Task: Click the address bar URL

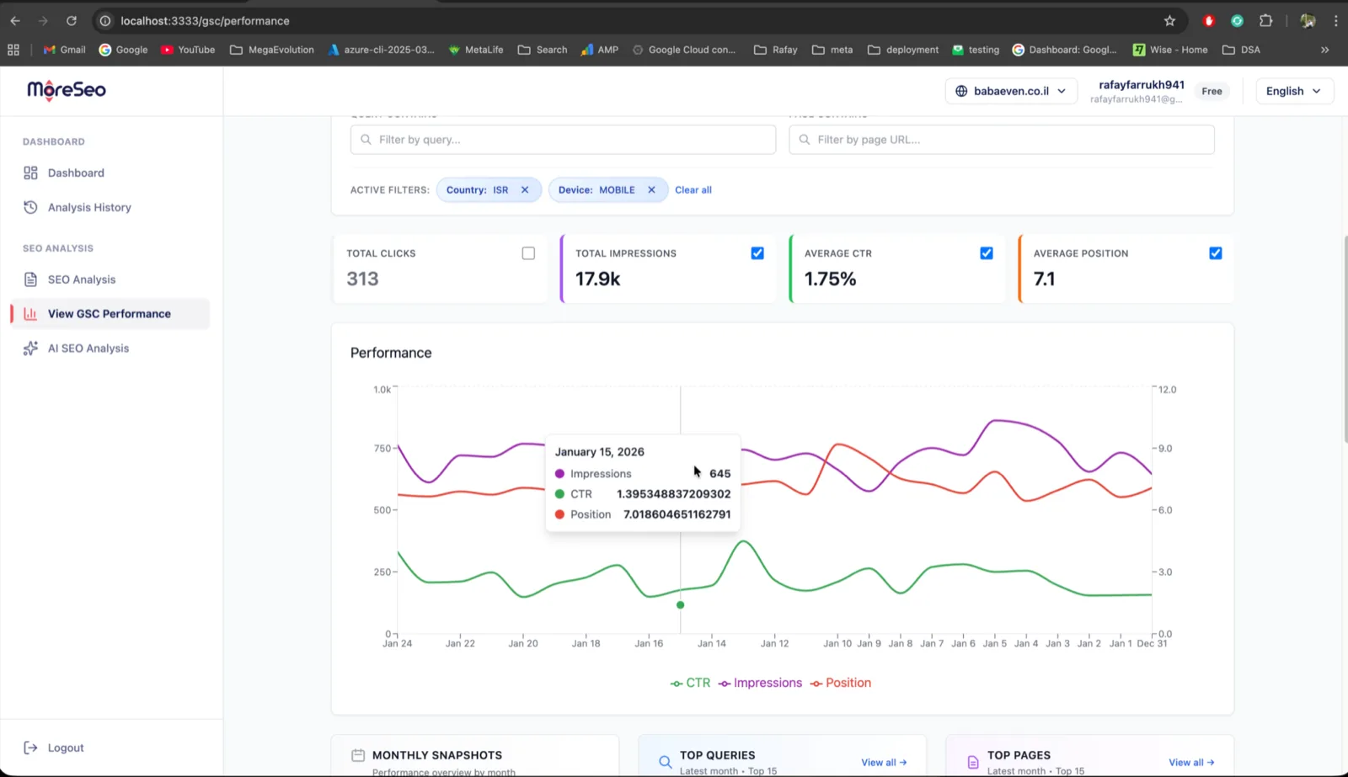Action: click(x=205, y=21)
